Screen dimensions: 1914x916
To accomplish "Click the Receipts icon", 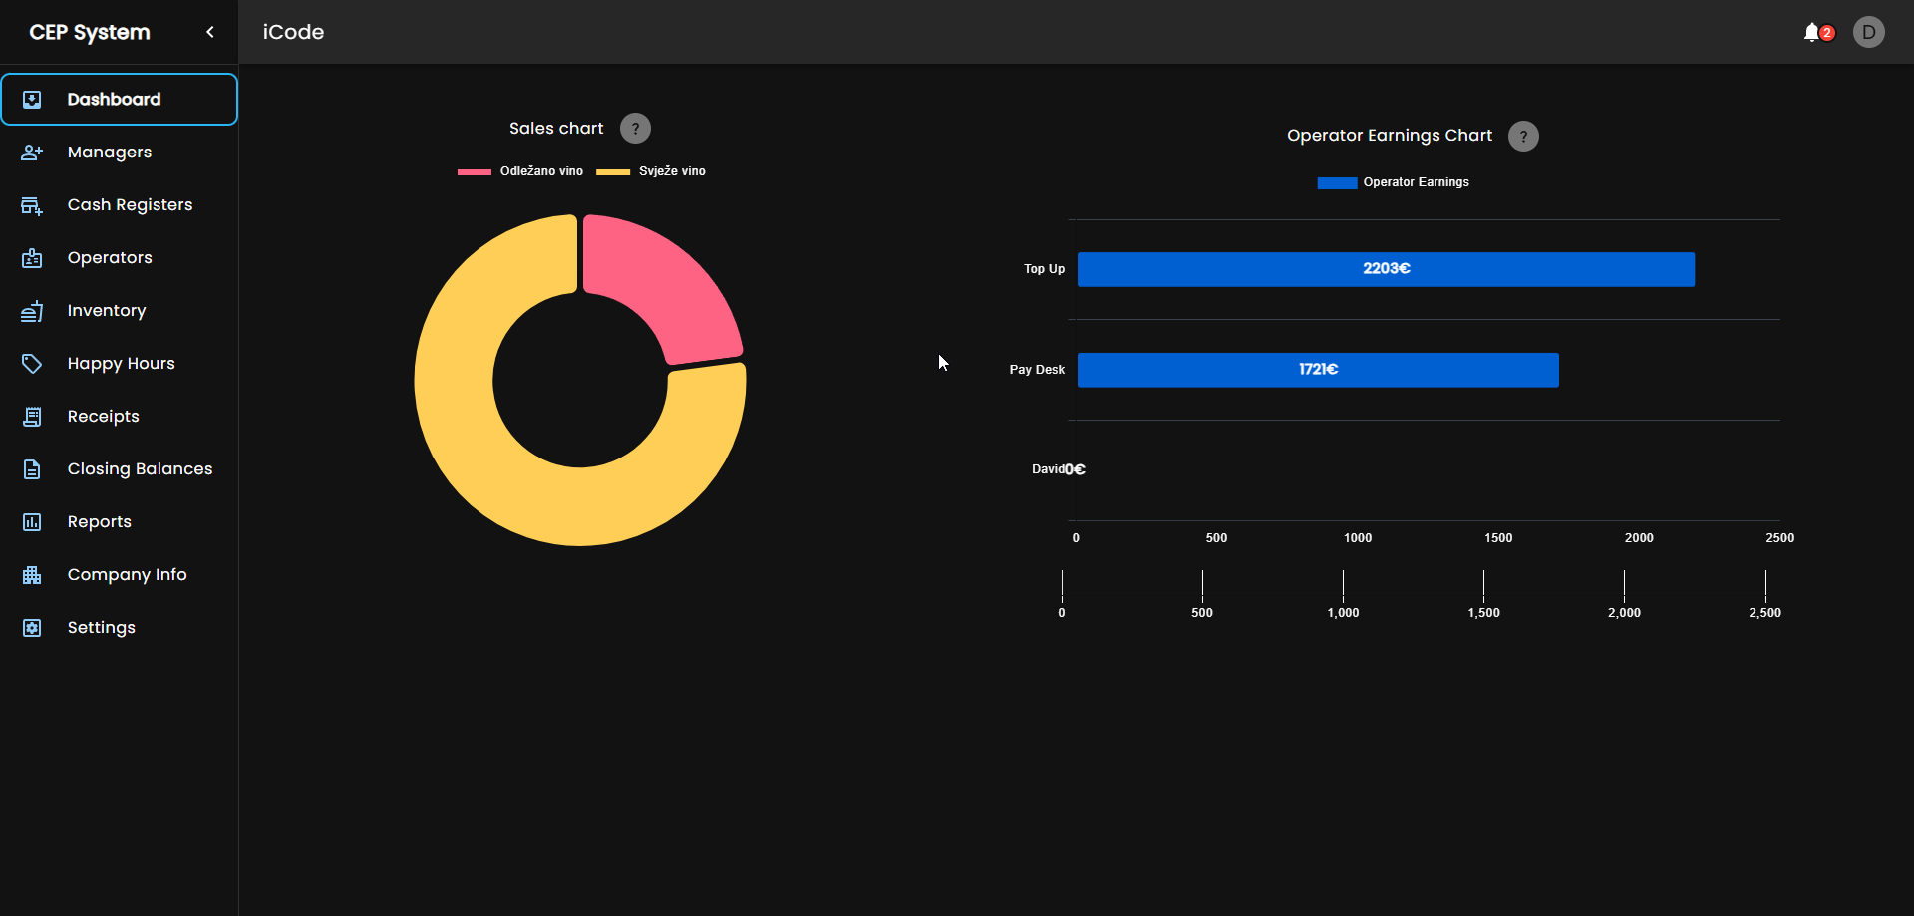I will coord(32,417).
